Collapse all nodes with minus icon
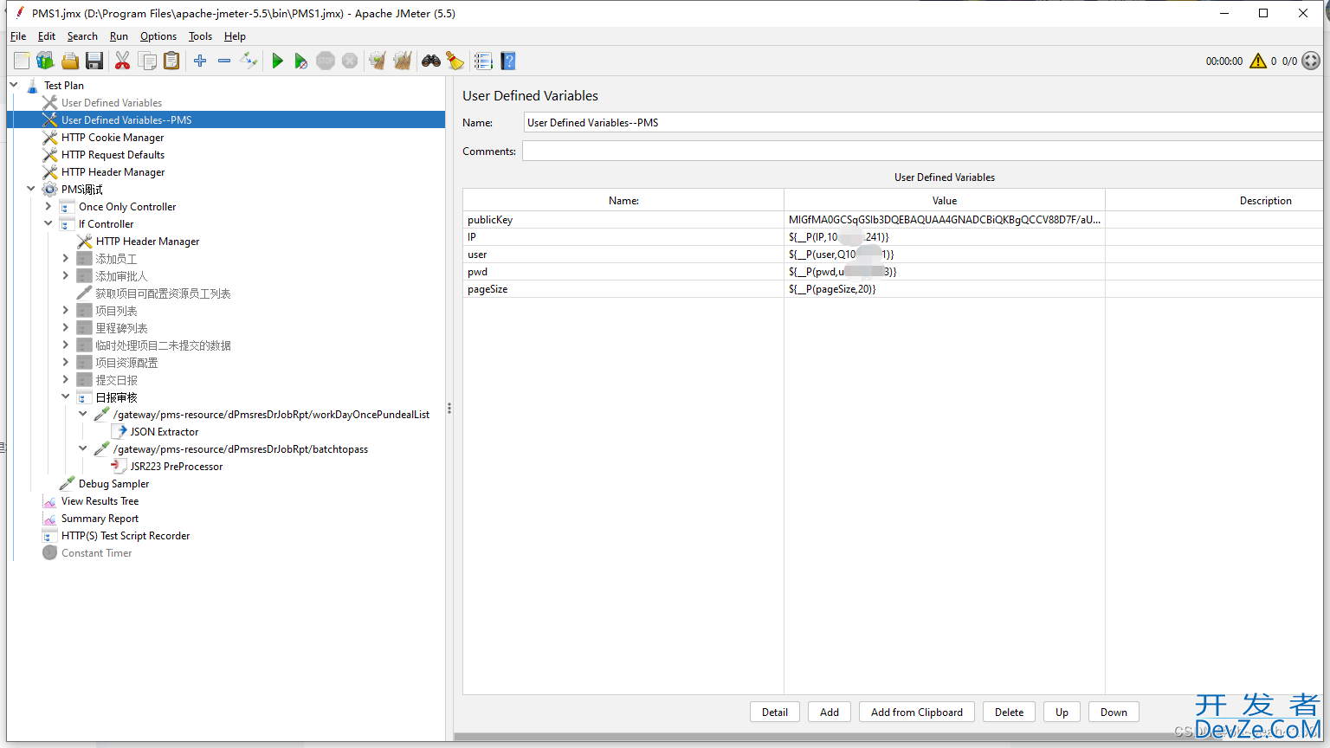The height and width of the screenshot is (748, 1330). click(x=224, y=61)
